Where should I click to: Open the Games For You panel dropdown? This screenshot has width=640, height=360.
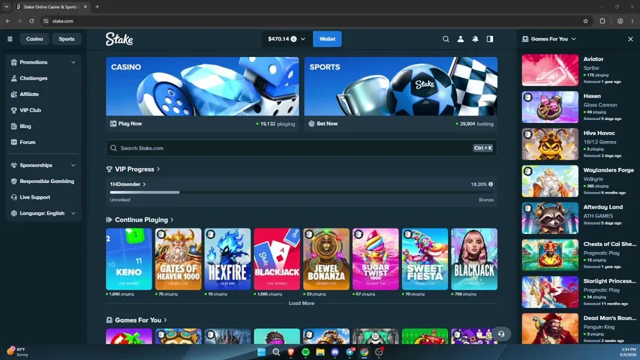[x=549, y=39]
